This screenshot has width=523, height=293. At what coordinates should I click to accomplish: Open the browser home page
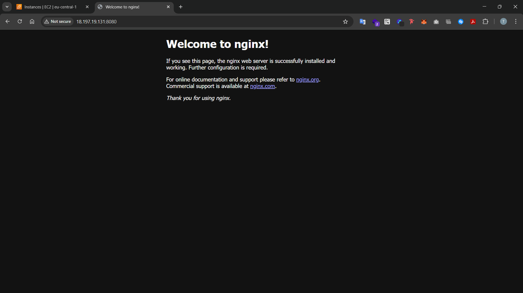pos(32,21)
